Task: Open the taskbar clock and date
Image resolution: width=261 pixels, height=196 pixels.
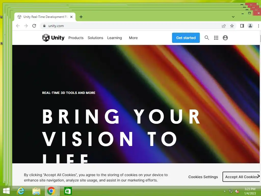Action: (x=250, y=191)
